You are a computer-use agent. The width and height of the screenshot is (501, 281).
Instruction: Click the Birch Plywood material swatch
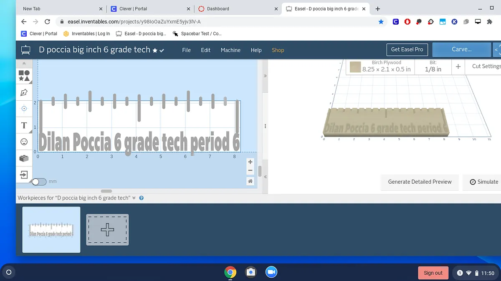[x=355, y=67]
